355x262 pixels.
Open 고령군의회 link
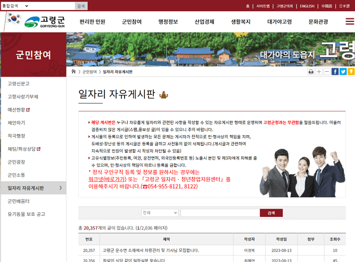(284, 6)
